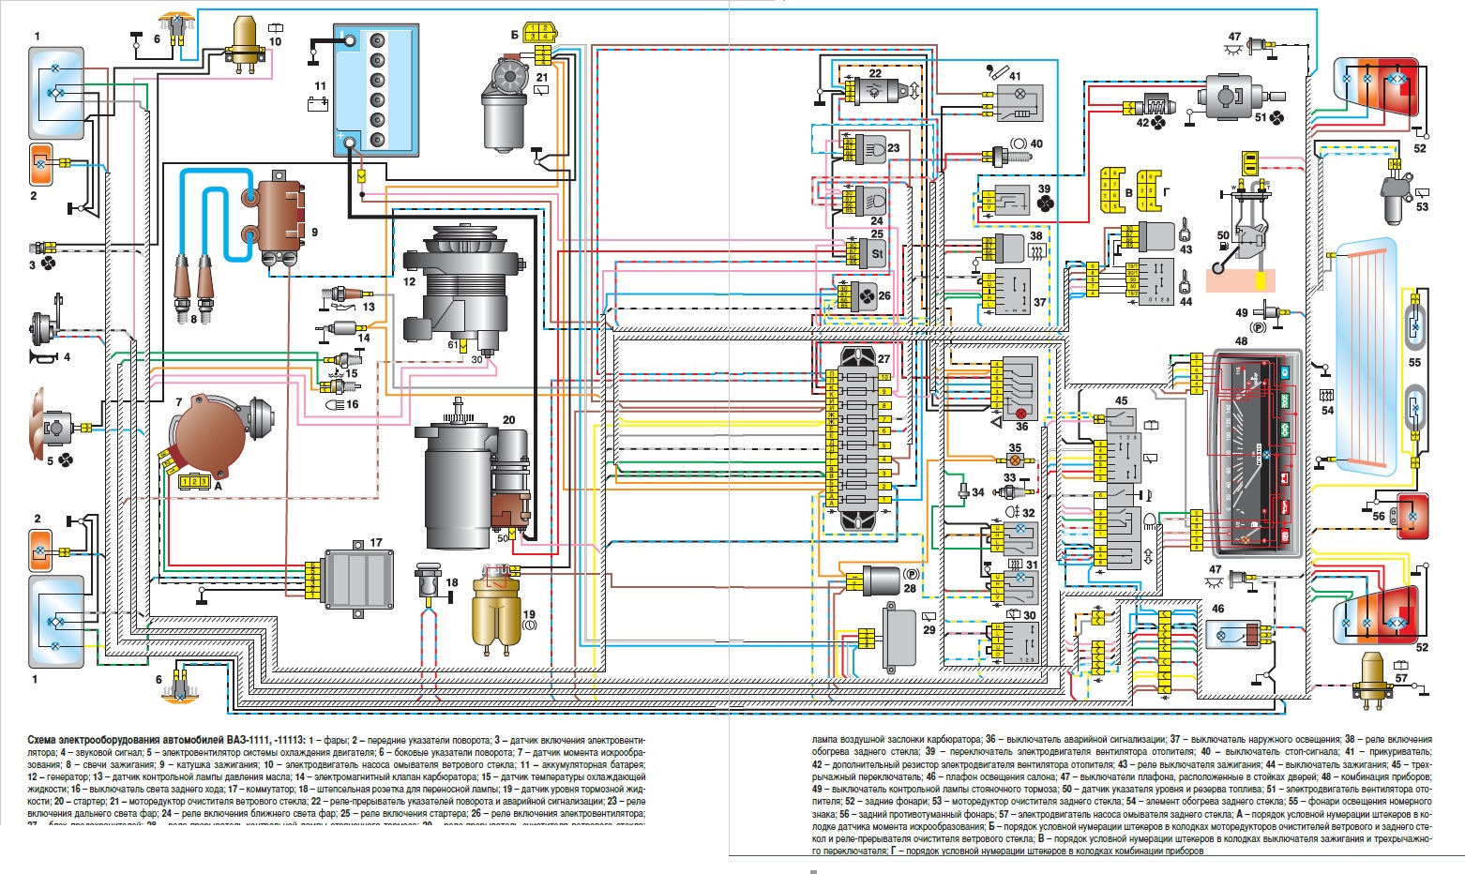
Task: Click the three-lever switch labeled 45
Action: 1117,488
